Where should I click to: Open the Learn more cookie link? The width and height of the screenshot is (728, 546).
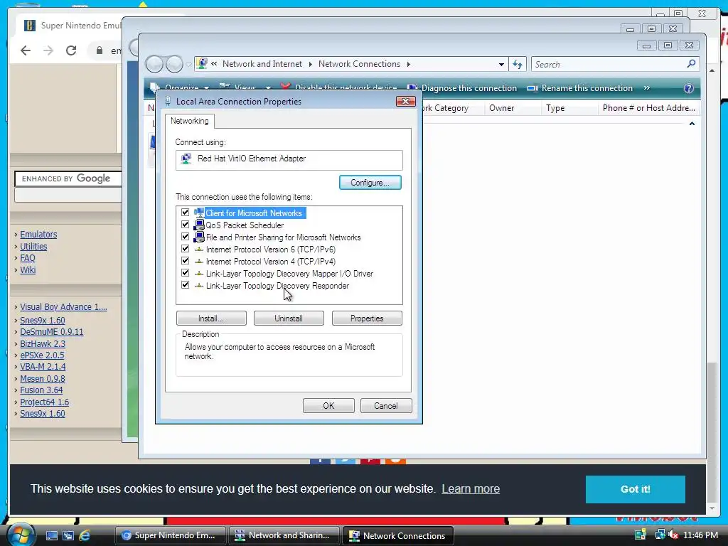tap(471, 488)
